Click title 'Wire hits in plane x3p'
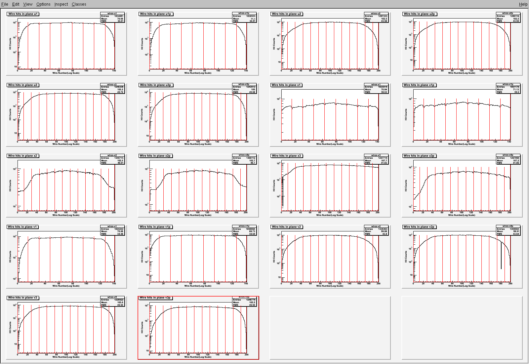The width and height of the screenshot is (529, 364). tap(419, 156)
